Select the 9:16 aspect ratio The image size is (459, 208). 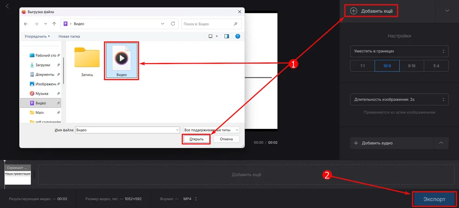(x=411, y=66)
